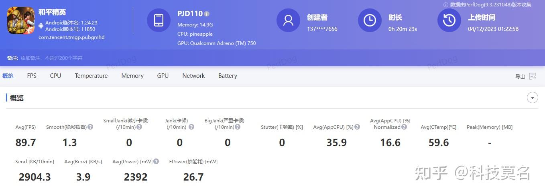
Task: Open the Battery tab
Action: [228, 76]
